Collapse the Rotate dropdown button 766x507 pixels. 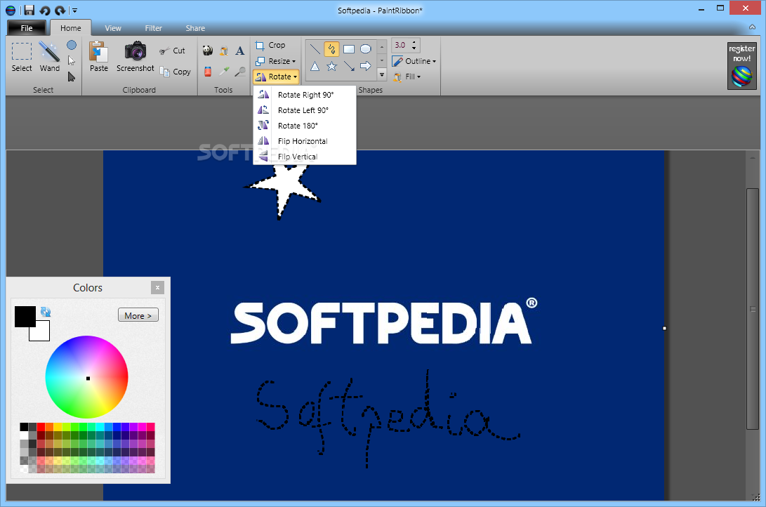[x=276, y=77]
